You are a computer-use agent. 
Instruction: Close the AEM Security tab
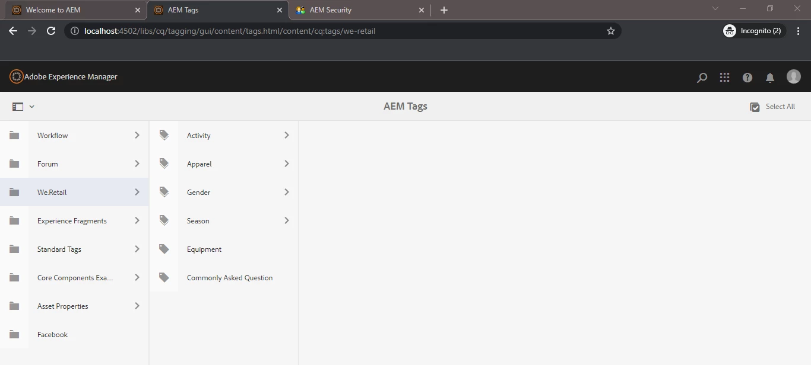(422, 10)
